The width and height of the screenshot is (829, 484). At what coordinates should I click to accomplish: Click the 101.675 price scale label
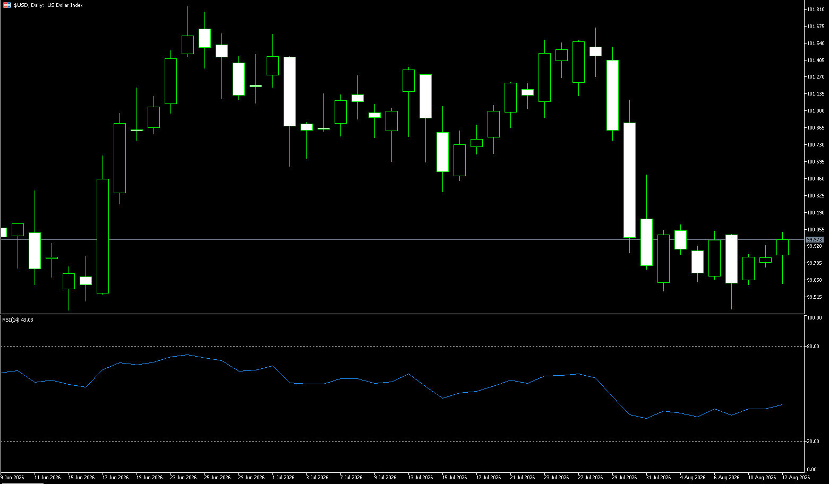click(x=815, y=27)
